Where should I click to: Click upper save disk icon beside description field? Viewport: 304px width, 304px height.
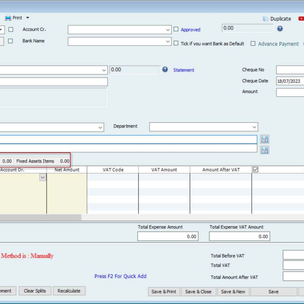pyautogui.click(x=265, y=139)
